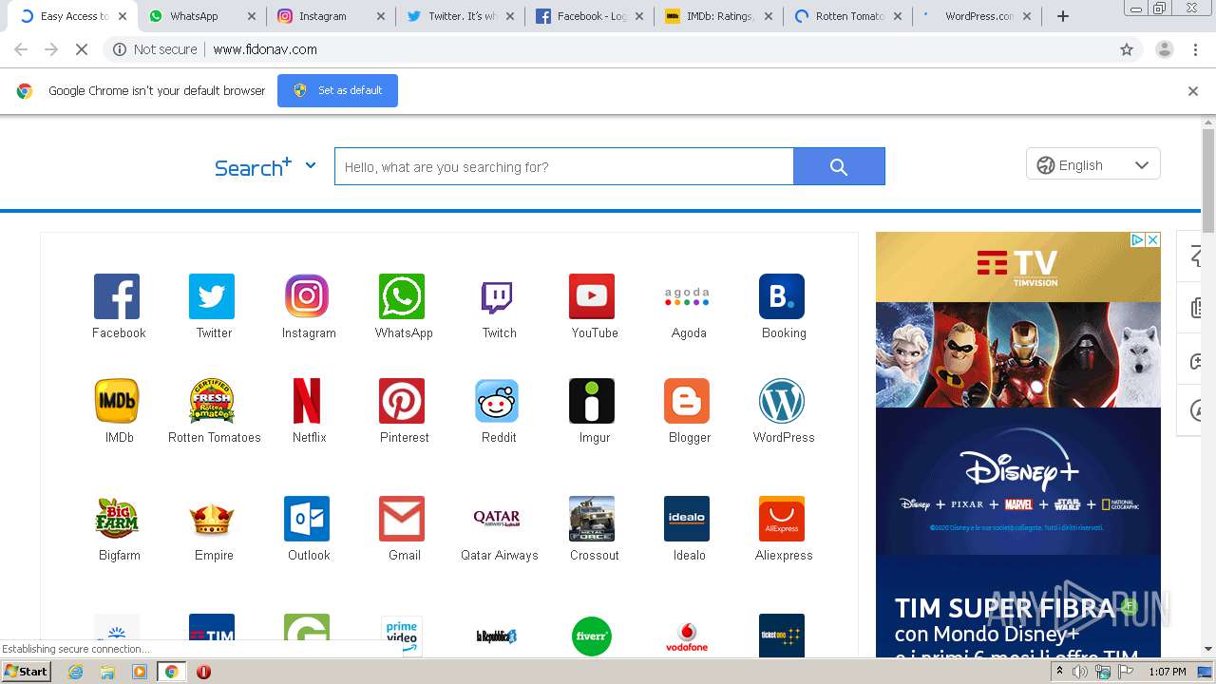1216x684 pixels.
Task: Launch the Netflix shortcut icon
Action: 307,401
